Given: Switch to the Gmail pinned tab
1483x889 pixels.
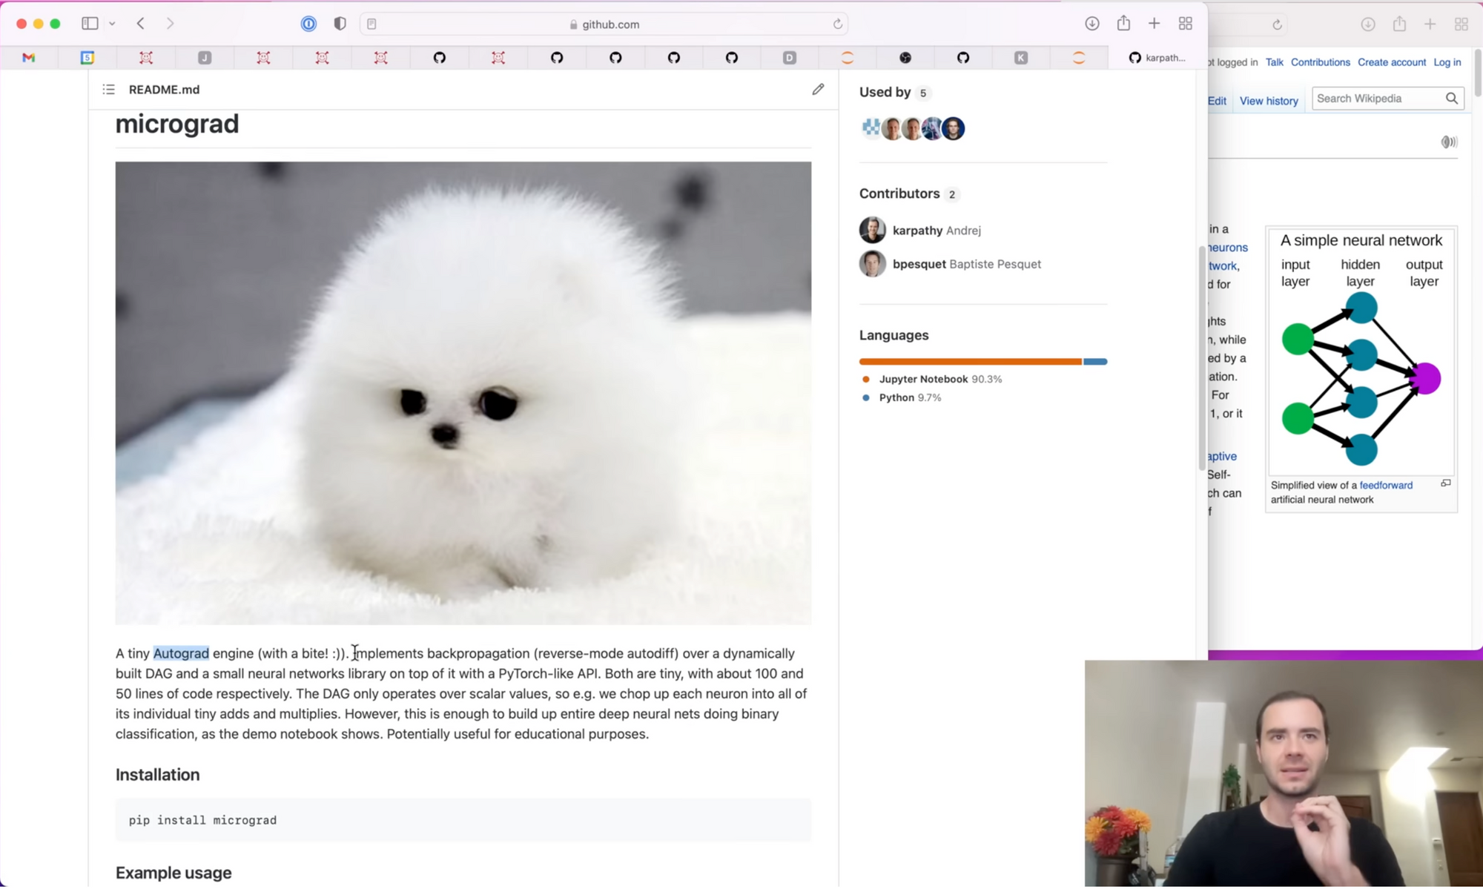Looking at the screenshot, I should 29,58.
